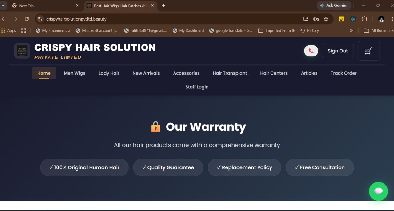
Task: Open the All Bookmarks folder
Action: tap(379, 30)
